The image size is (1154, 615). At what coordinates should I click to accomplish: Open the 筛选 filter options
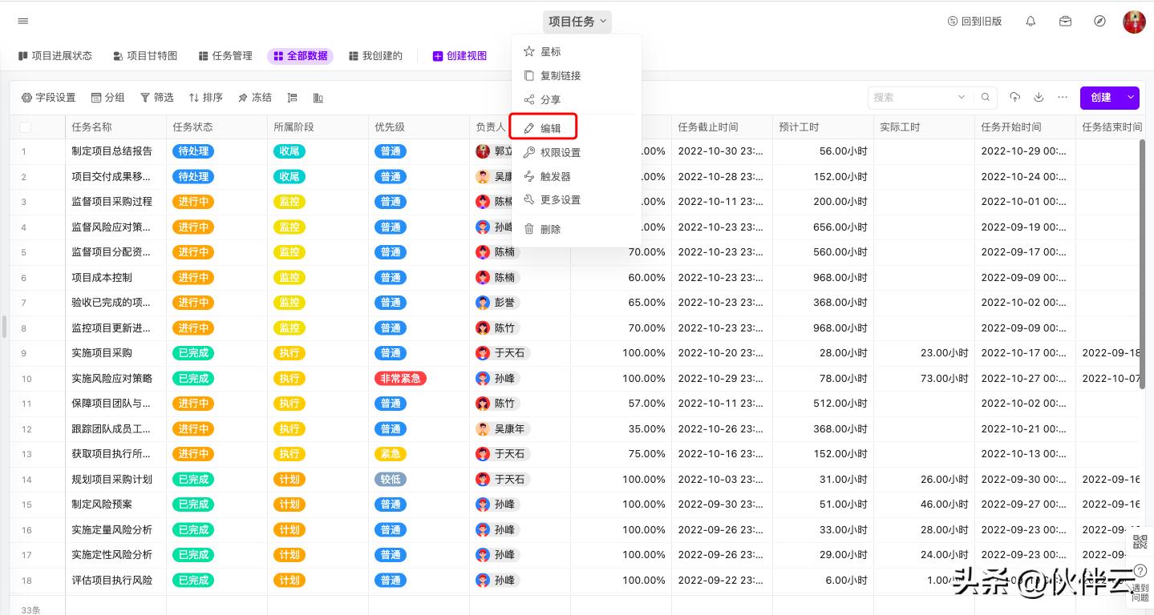pyautogui.click(x=156, y=97)
